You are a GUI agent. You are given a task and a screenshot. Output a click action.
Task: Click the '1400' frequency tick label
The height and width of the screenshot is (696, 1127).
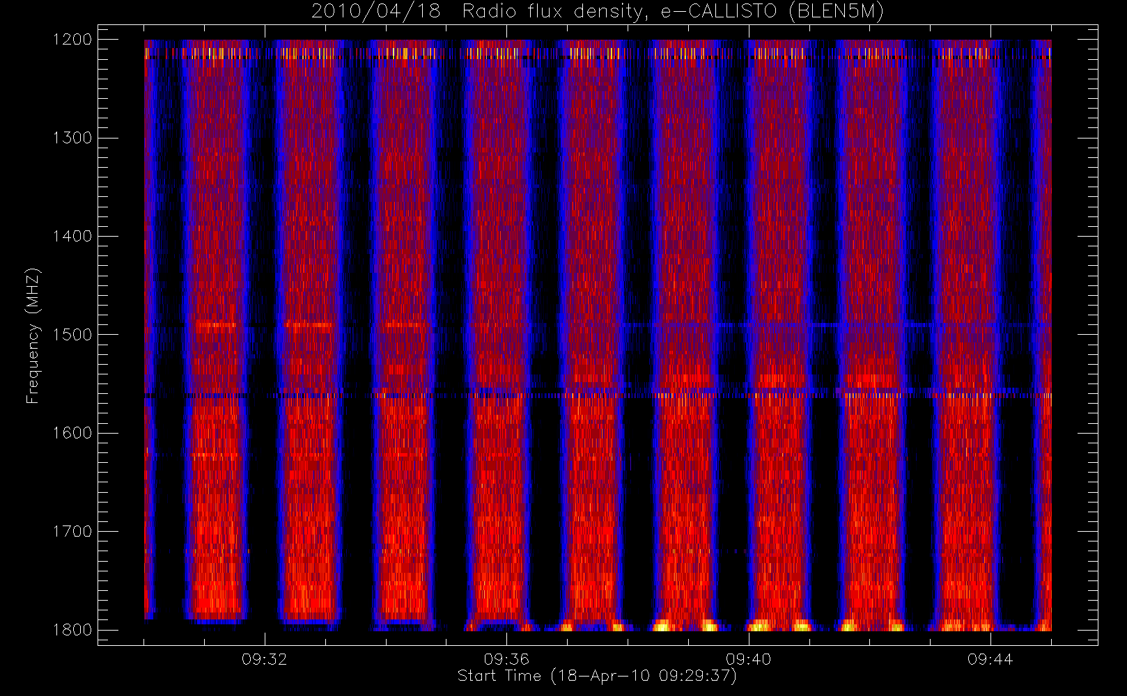72,237
